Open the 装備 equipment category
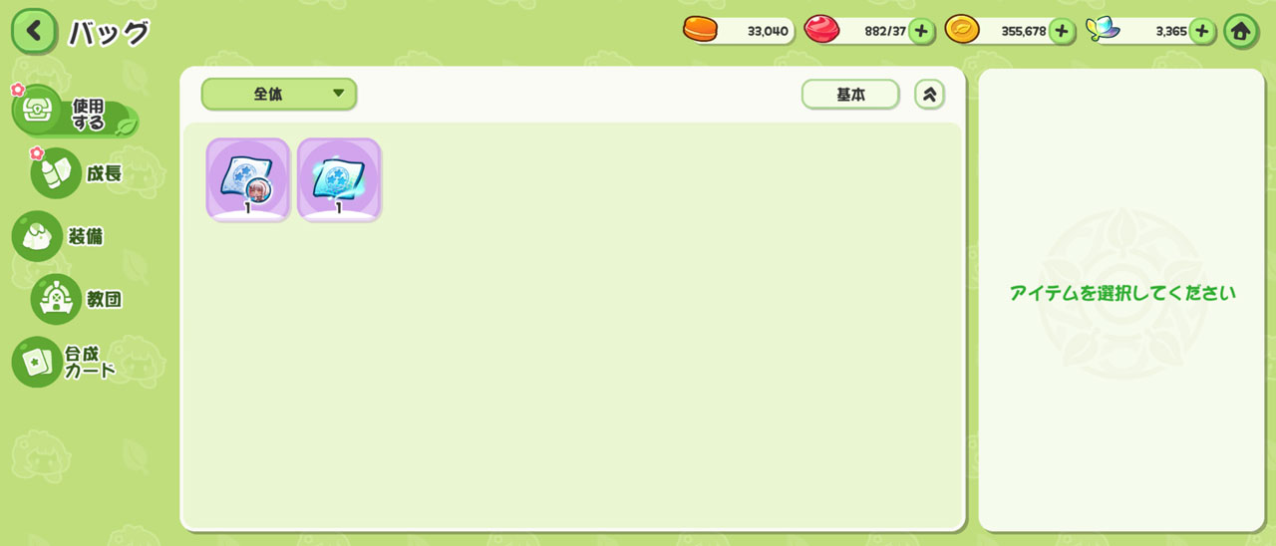1276x546 pixels. tap(60, 236)
